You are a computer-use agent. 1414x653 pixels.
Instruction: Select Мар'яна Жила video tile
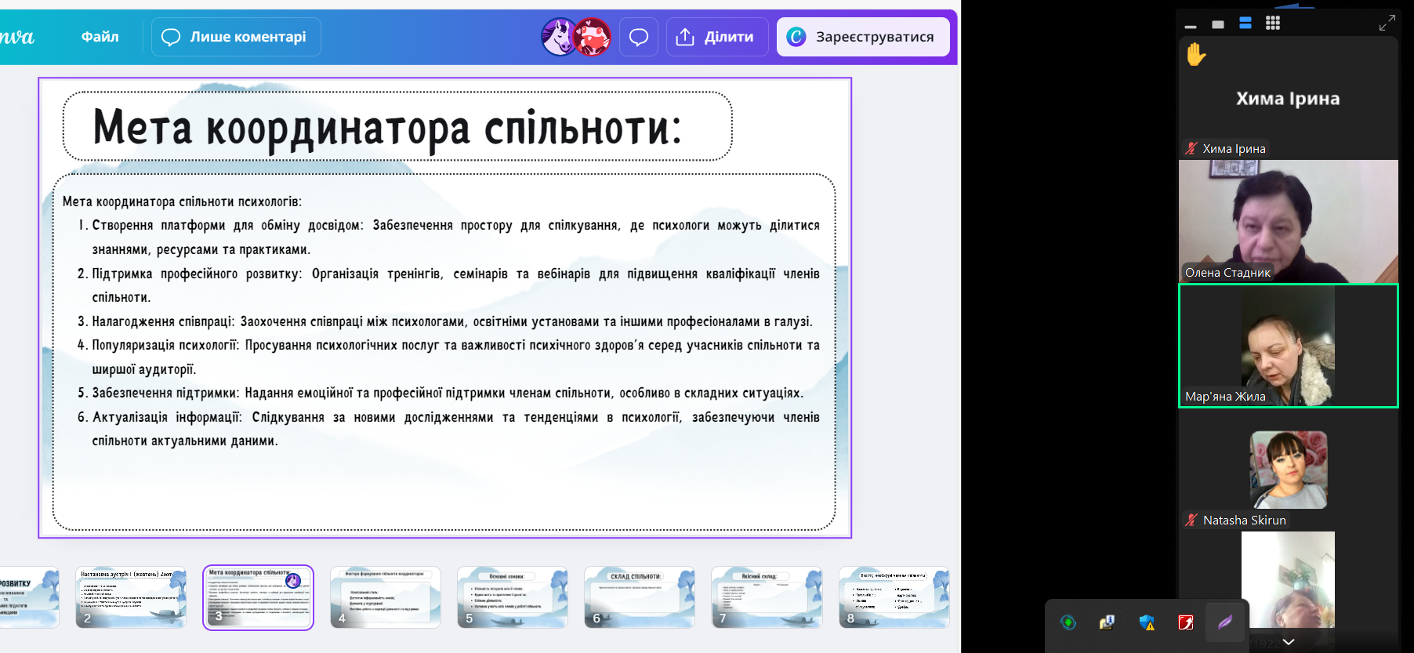(1288, 346)
